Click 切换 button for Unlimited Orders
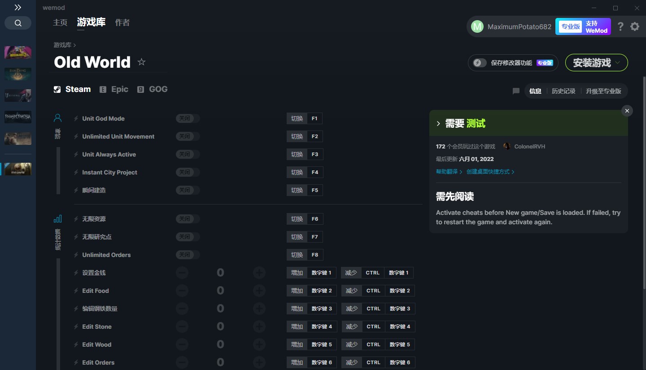The image size is (646, 370). [297, 255]
